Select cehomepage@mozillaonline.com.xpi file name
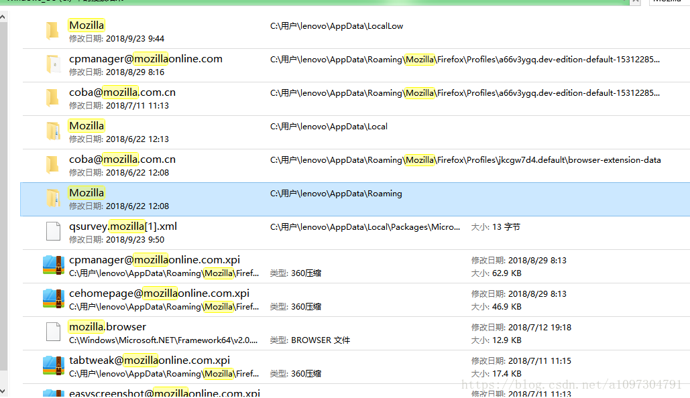The width and height of the screenshot is (690, 398). (160, 293)
